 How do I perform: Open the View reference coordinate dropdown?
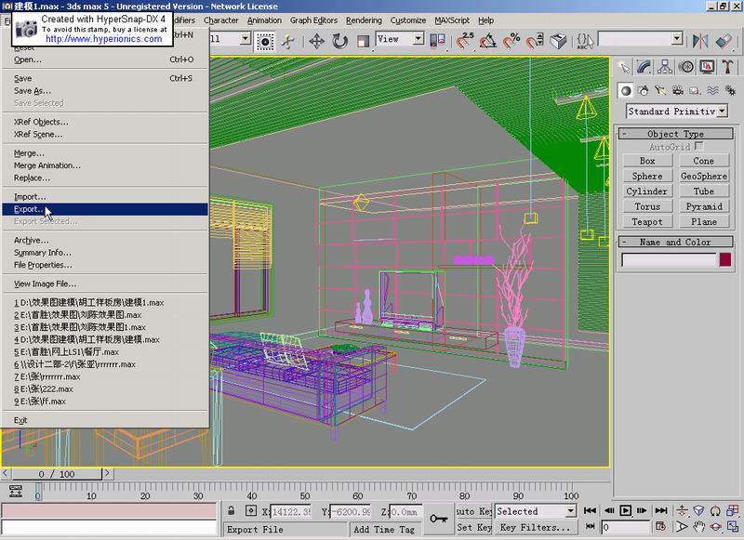pos(400,39)
